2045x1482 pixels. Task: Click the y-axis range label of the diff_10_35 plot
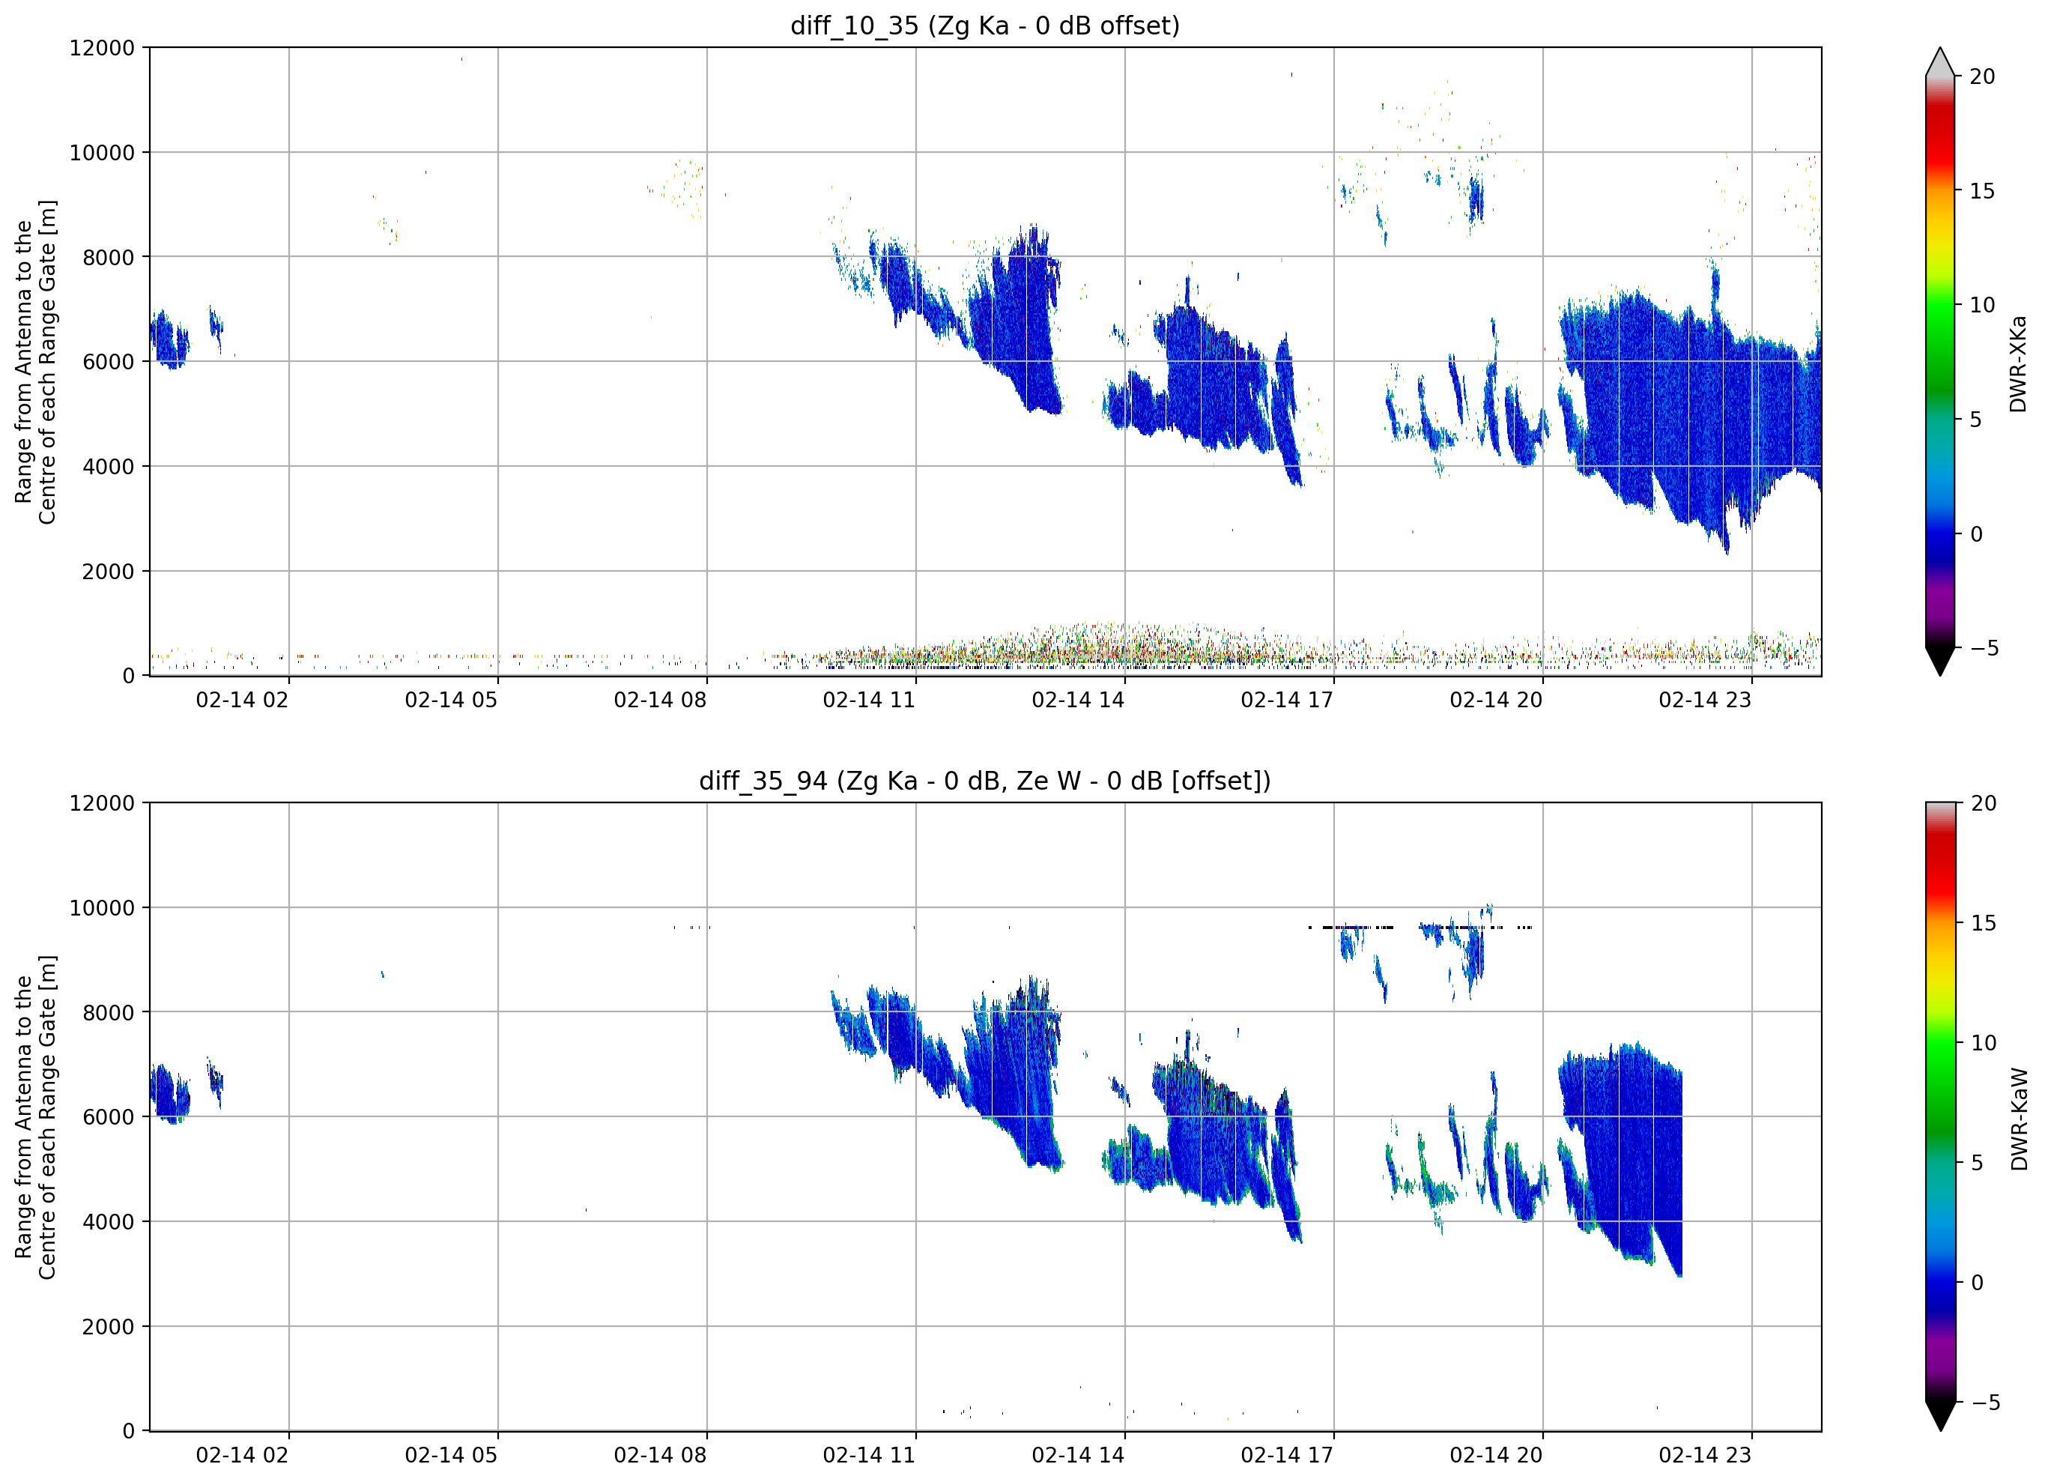[x=35, y=362]
